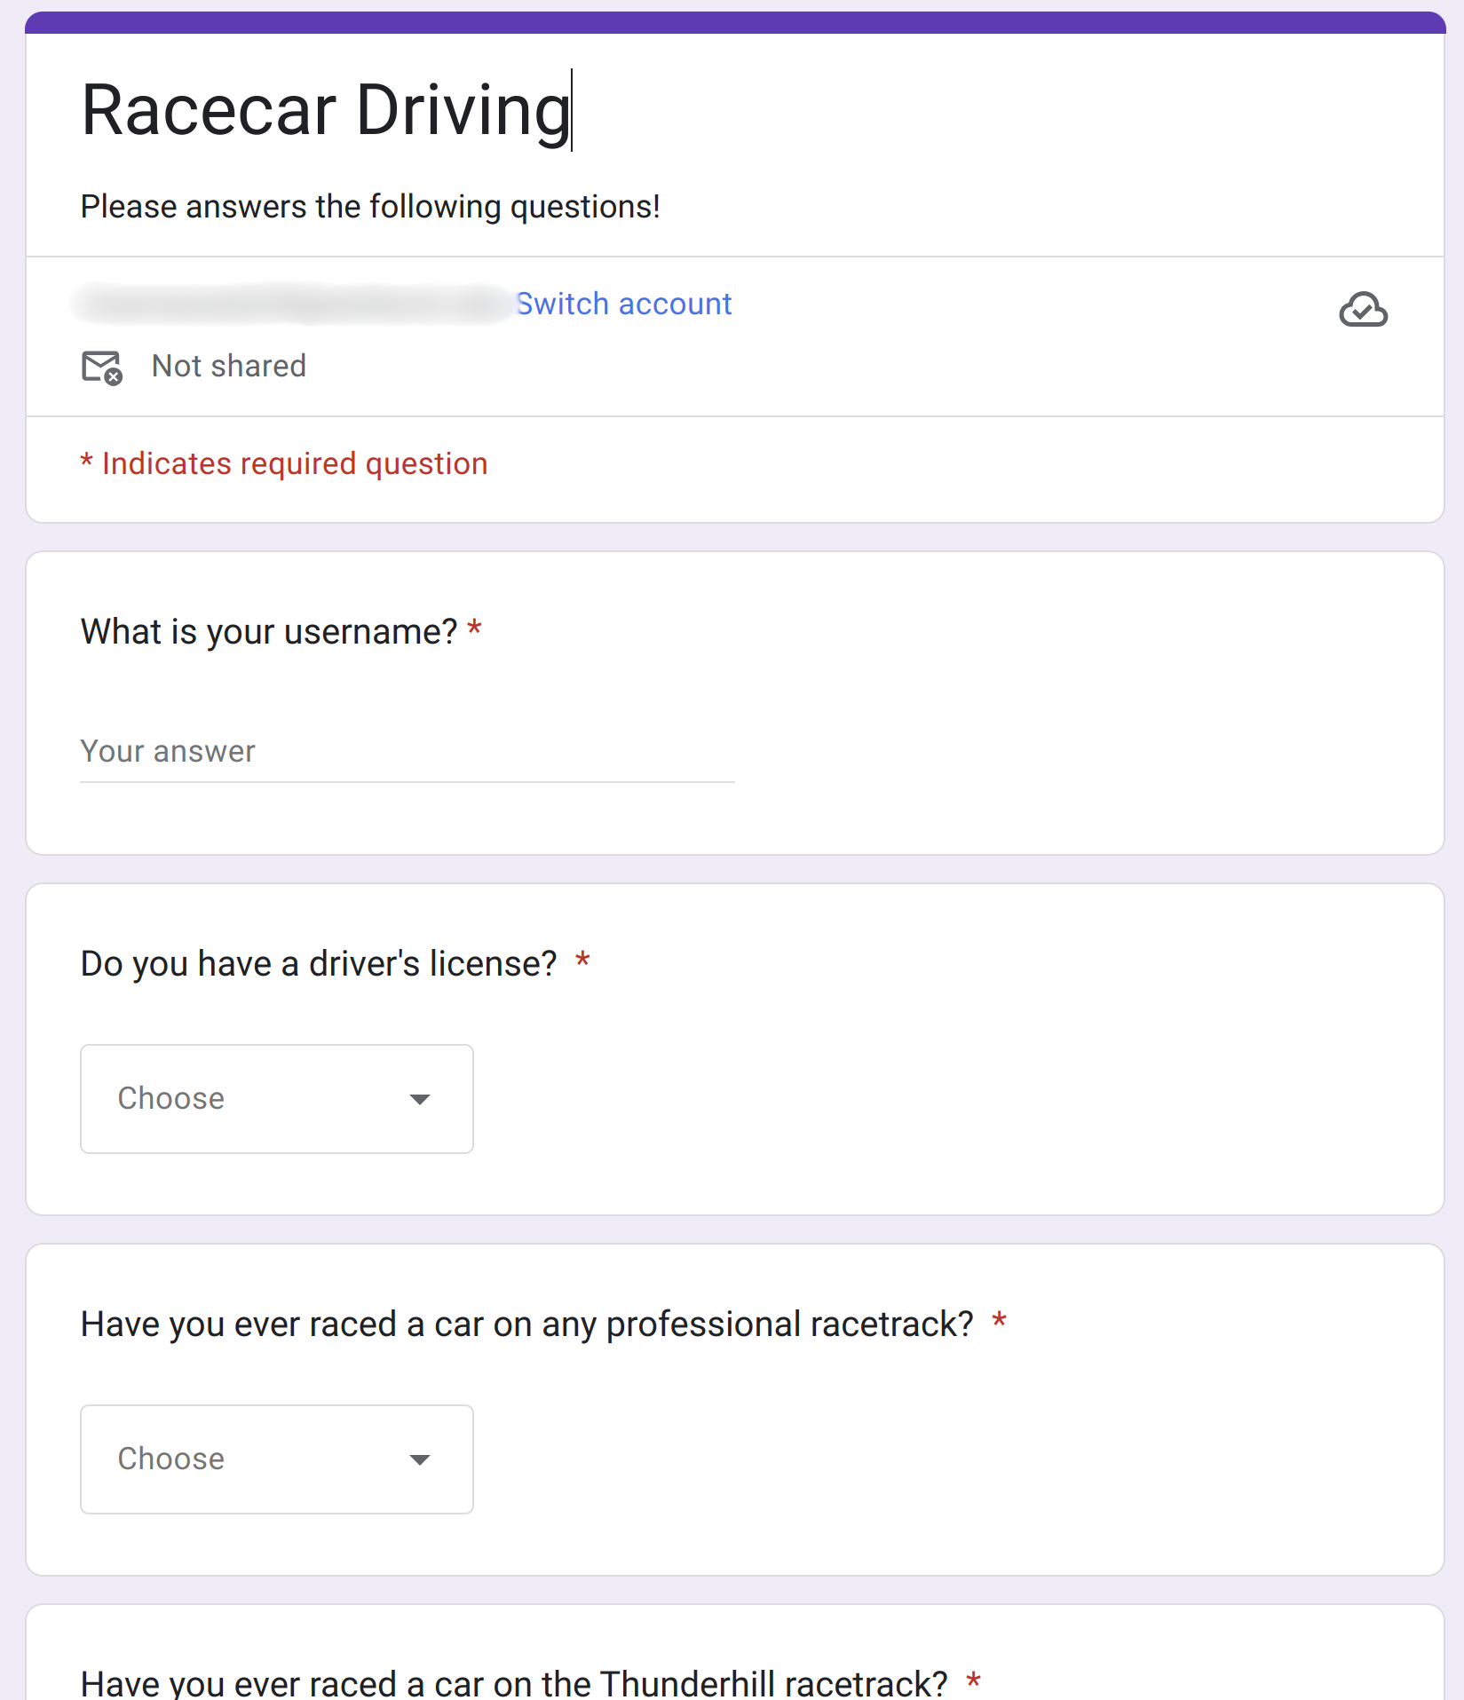Click the Thunderhill racetrack question text
The width and height of the screenshot is (1464, 1700).
(x=514, y=1682)
